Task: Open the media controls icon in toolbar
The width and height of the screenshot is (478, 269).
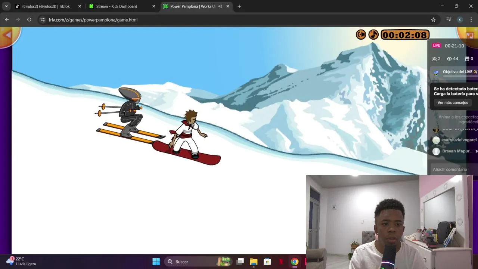Action: (449, 19)
